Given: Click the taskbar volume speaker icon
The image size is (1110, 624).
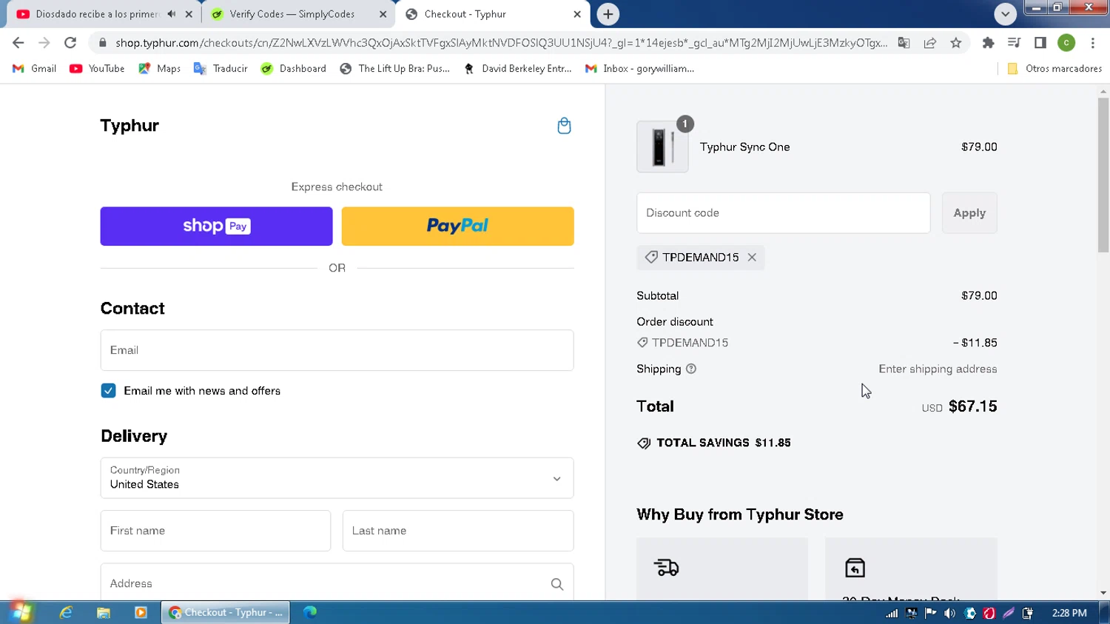Looking at the screenshot, I should (949, 613).
